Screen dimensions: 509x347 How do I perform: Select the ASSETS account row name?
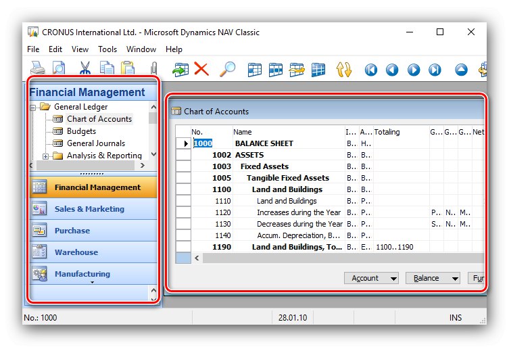(249, 155)
